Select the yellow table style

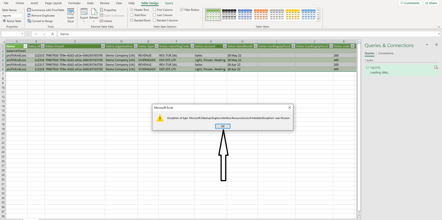[x=293, y=15]
